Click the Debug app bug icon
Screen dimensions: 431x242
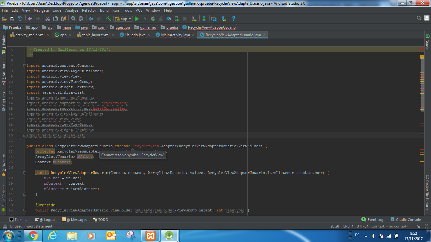153,19
